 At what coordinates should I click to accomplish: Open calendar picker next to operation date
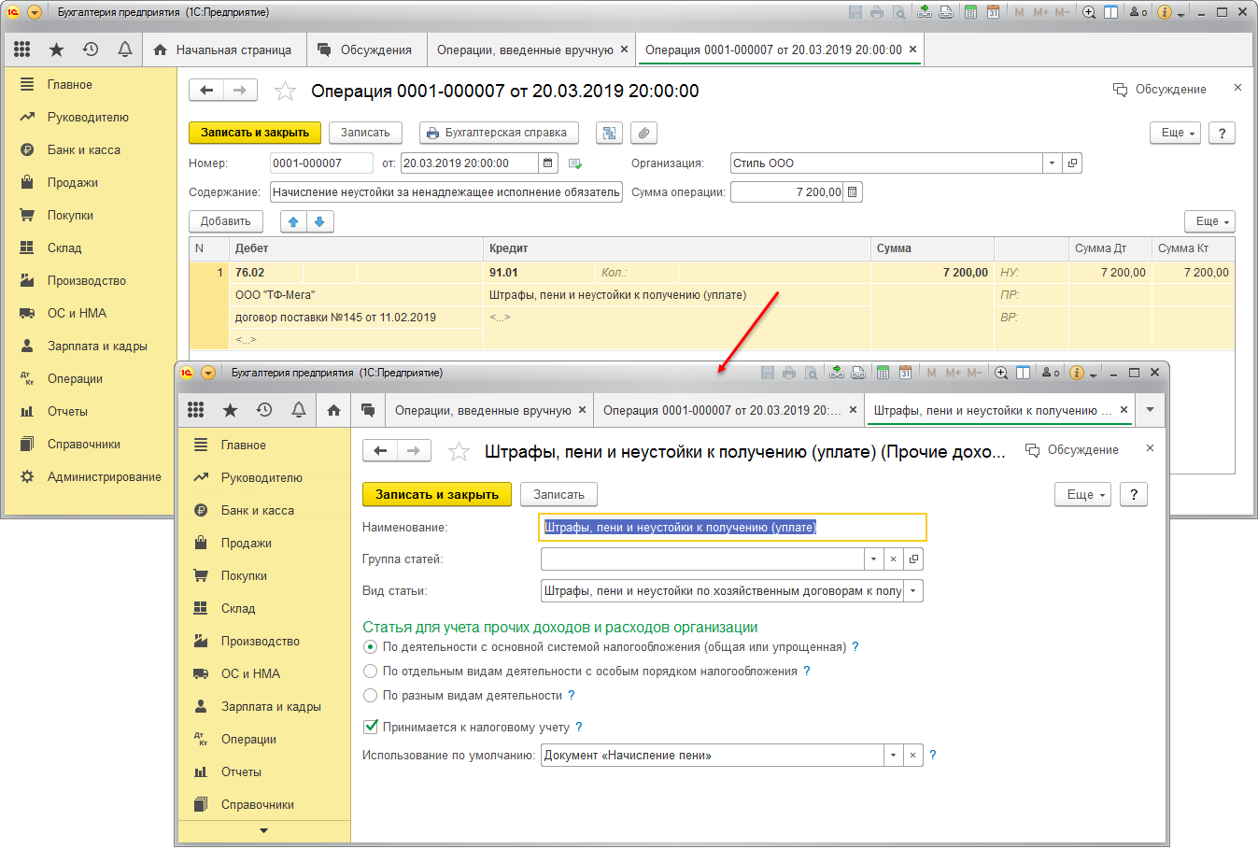[x=548, y=163]
